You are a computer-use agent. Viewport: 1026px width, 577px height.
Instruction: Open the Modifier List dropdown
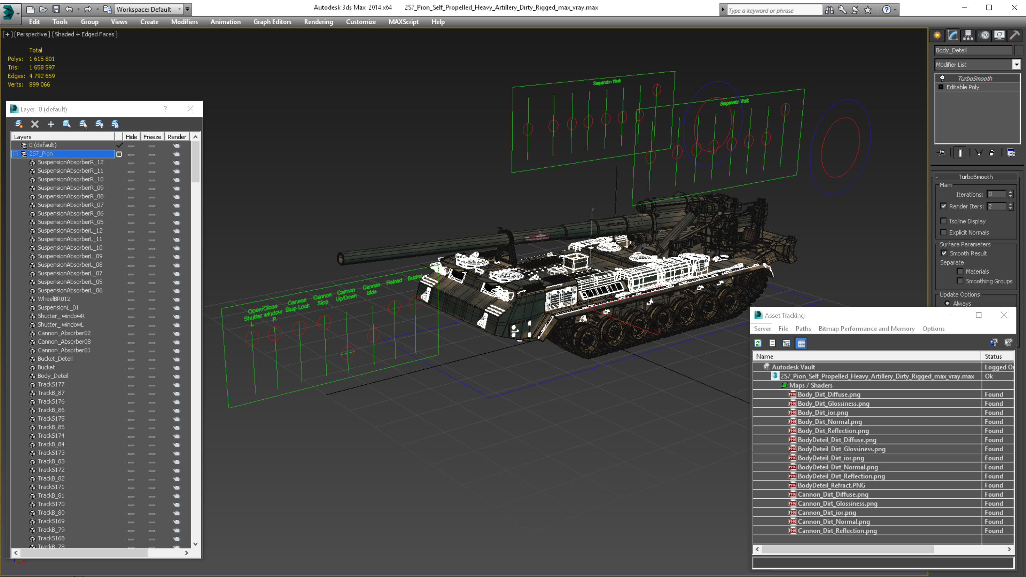click(1016, 64)
